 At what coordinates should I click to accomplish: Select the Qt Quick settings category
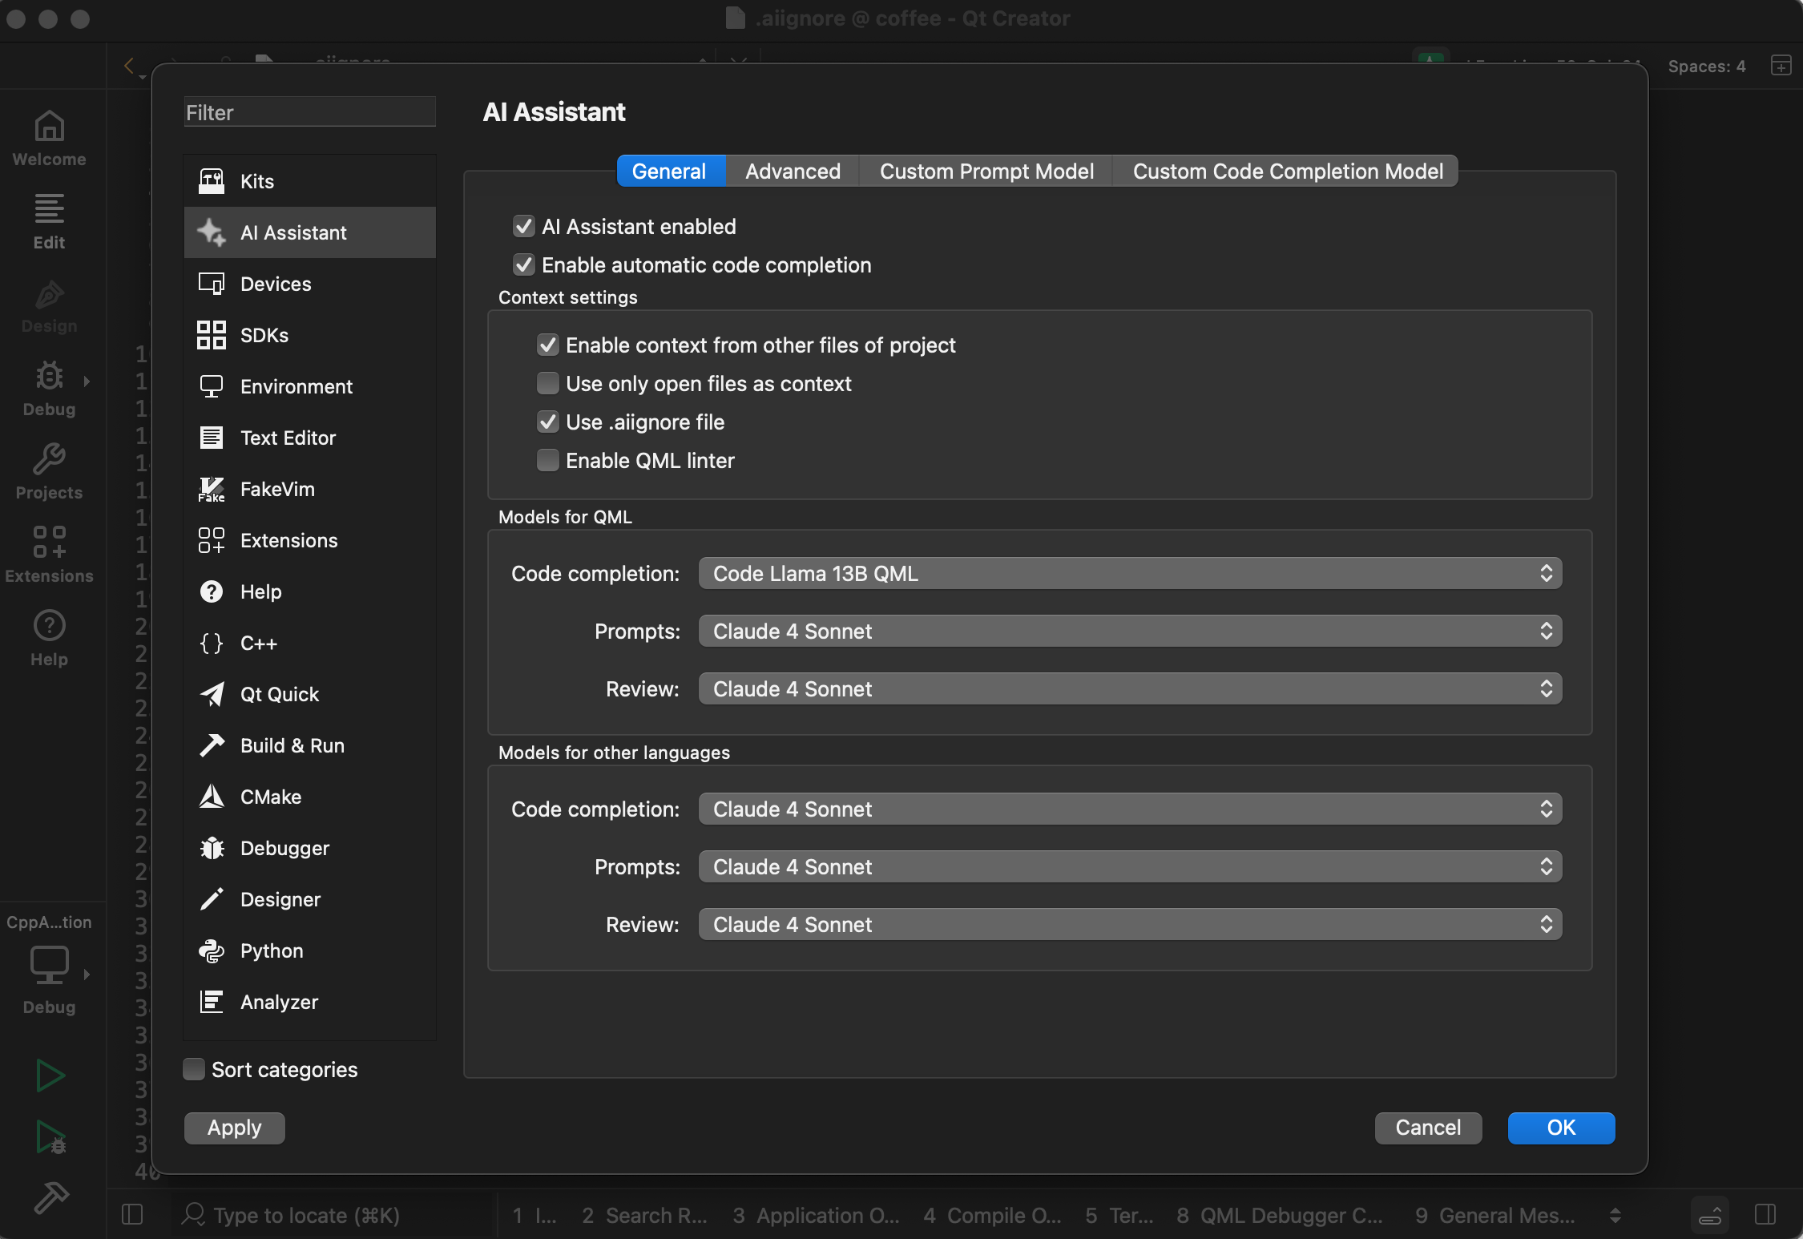[x=279, y=694]
